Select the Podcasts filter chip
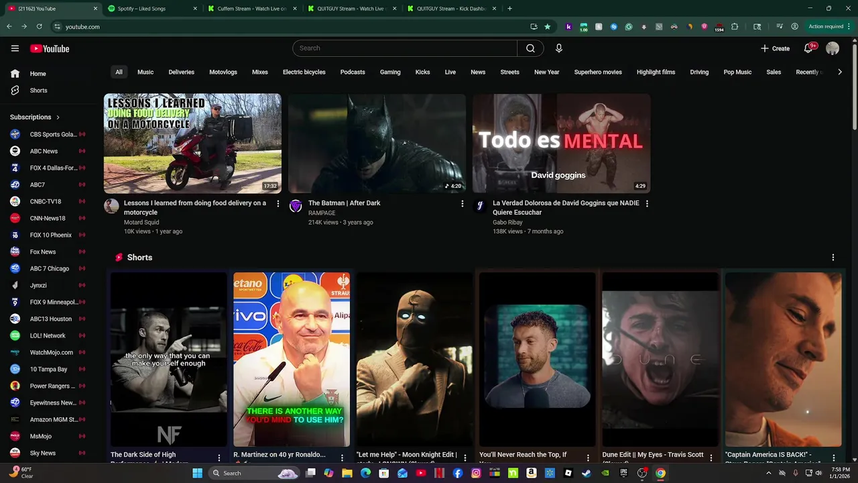The width and height of the screenshot is (858, 483). pos(353,72)
